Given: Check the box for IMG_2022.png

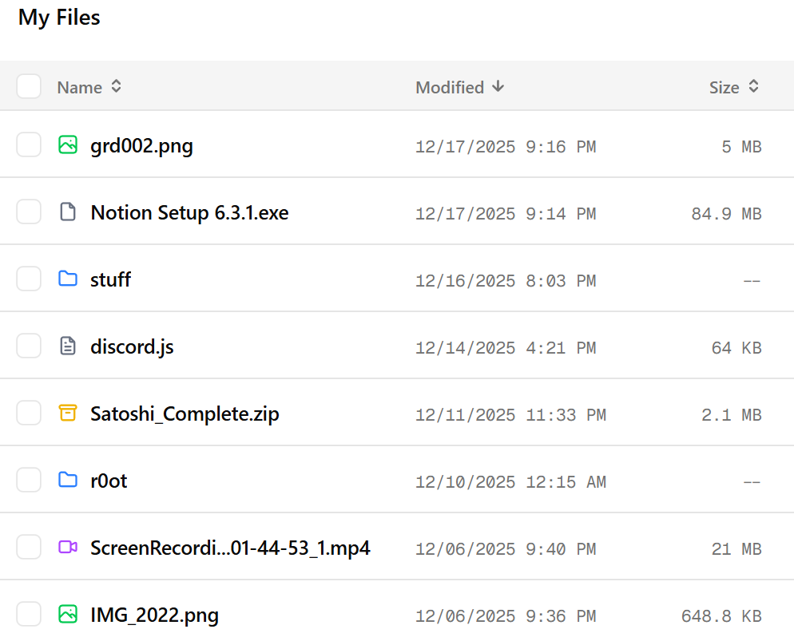Looking at the screenshot, I should (x=29, y=615).
